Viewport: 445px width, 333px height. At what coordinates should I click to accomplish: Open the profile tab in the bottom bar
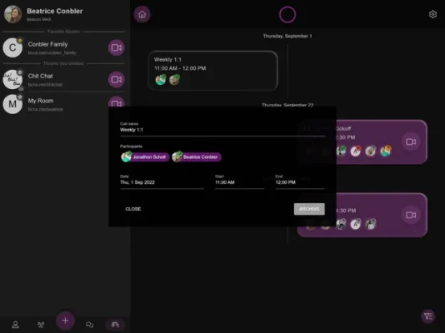coord(15,325)
